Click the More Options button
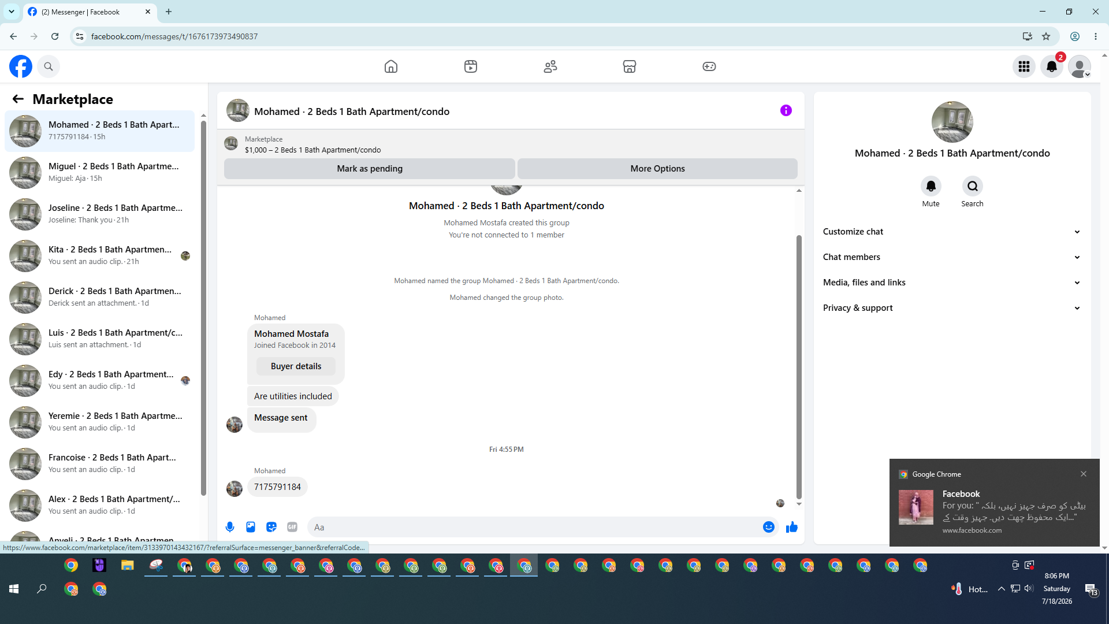This screenshot has width=1109, height=624. coord(657,169)
